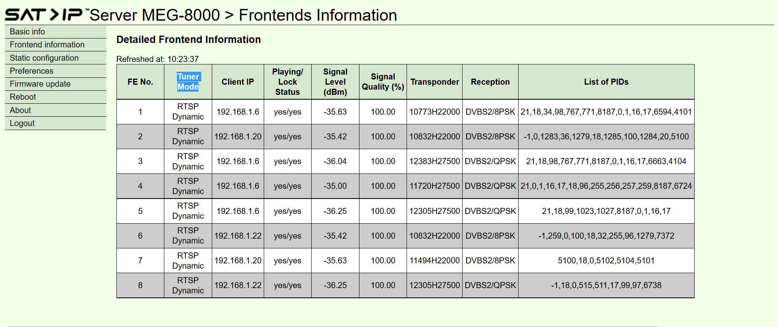Click the Transponder column header
The width and height of the screenshot is (777, 327).
click(435, 82)
